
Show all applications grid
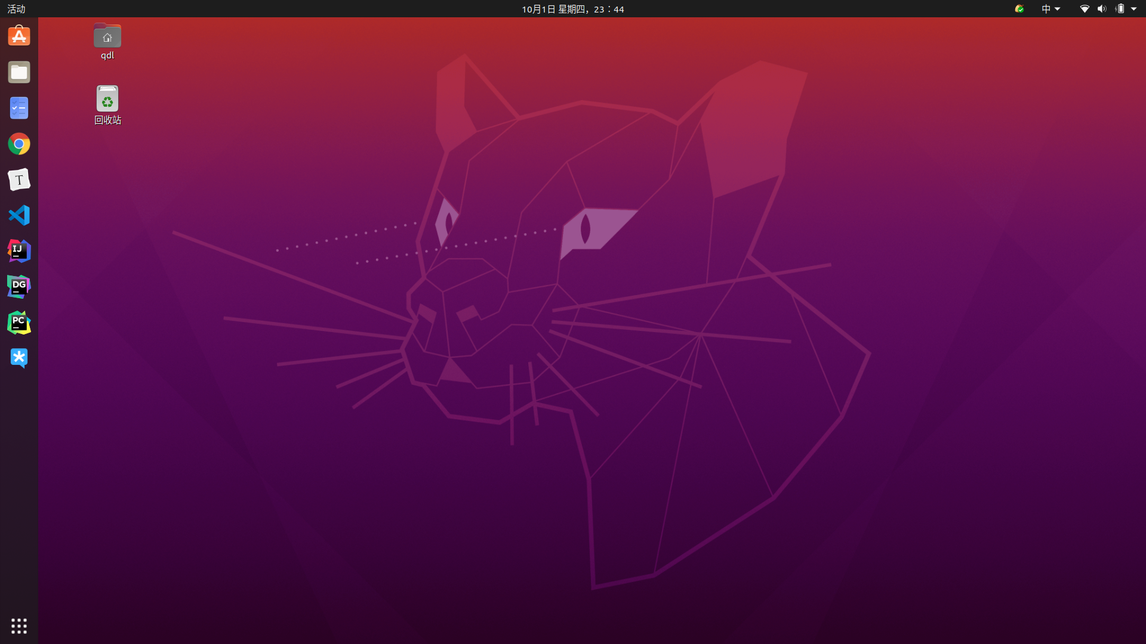[x=19, y=626]
